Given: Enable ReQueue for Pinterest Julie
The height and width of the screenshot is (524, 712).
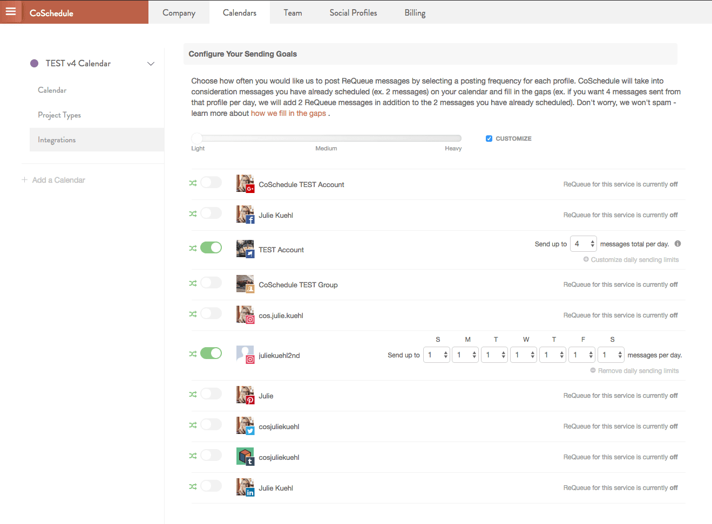Looking at the screenshot, I should pos(211,394).
